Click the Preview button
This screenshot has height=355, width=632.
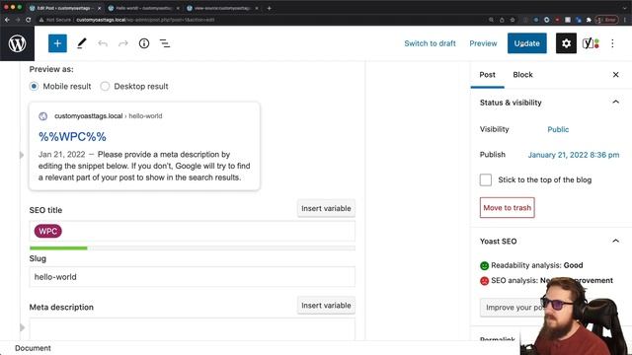[x=483, y=43]
